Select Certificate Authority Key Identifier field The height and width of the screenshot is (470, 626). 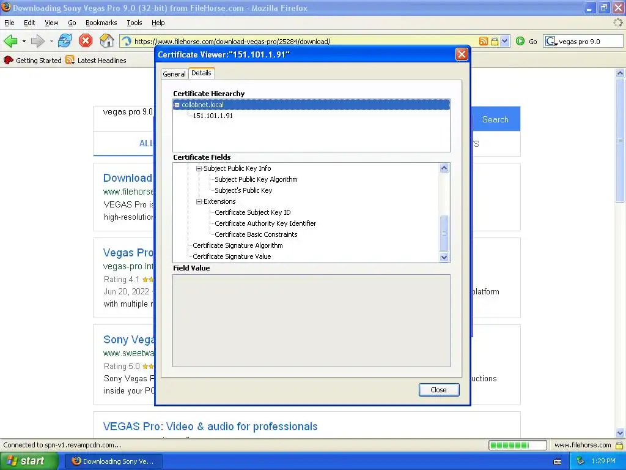coord(265,223)
